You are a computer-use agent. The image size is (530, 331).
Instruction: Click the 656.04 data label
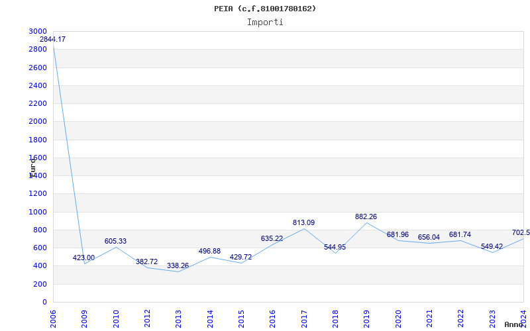(429, 237)
